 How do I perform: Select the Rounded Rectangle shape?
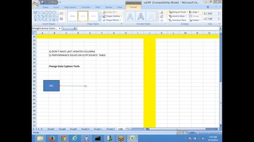[x=54, y=12]
